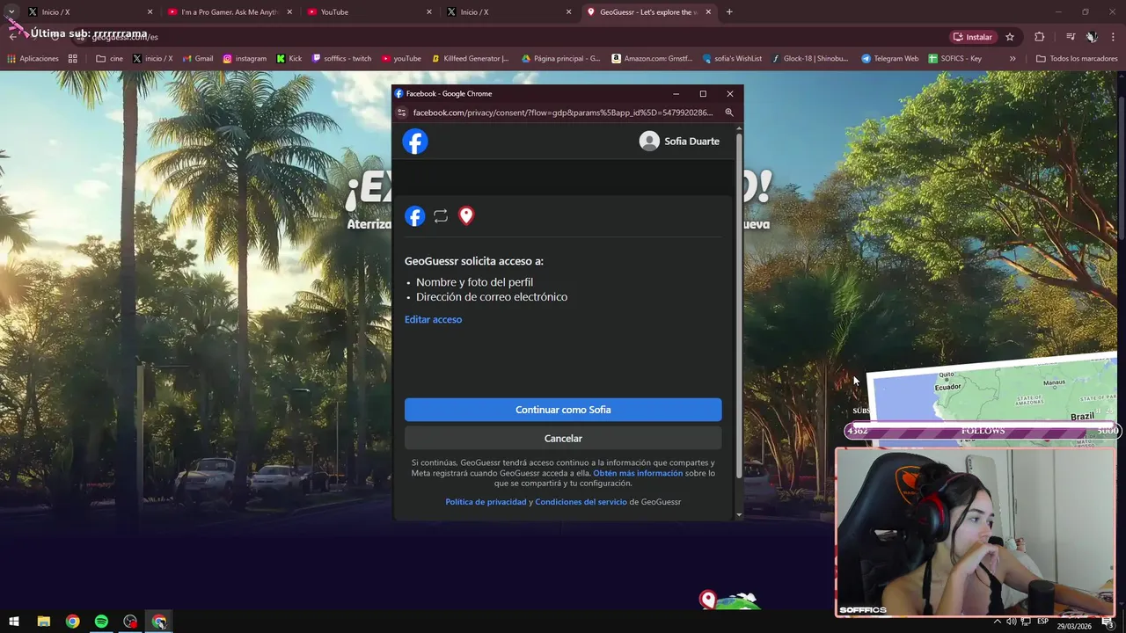Click the Editar acceso link
The width and height of the screenshot is (1126, 633).
click(433, 320)
